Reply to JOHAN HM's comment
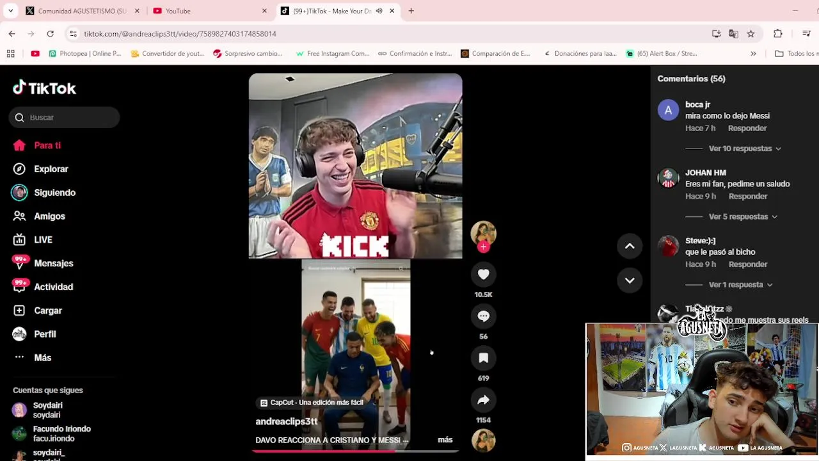 point(748,196)
